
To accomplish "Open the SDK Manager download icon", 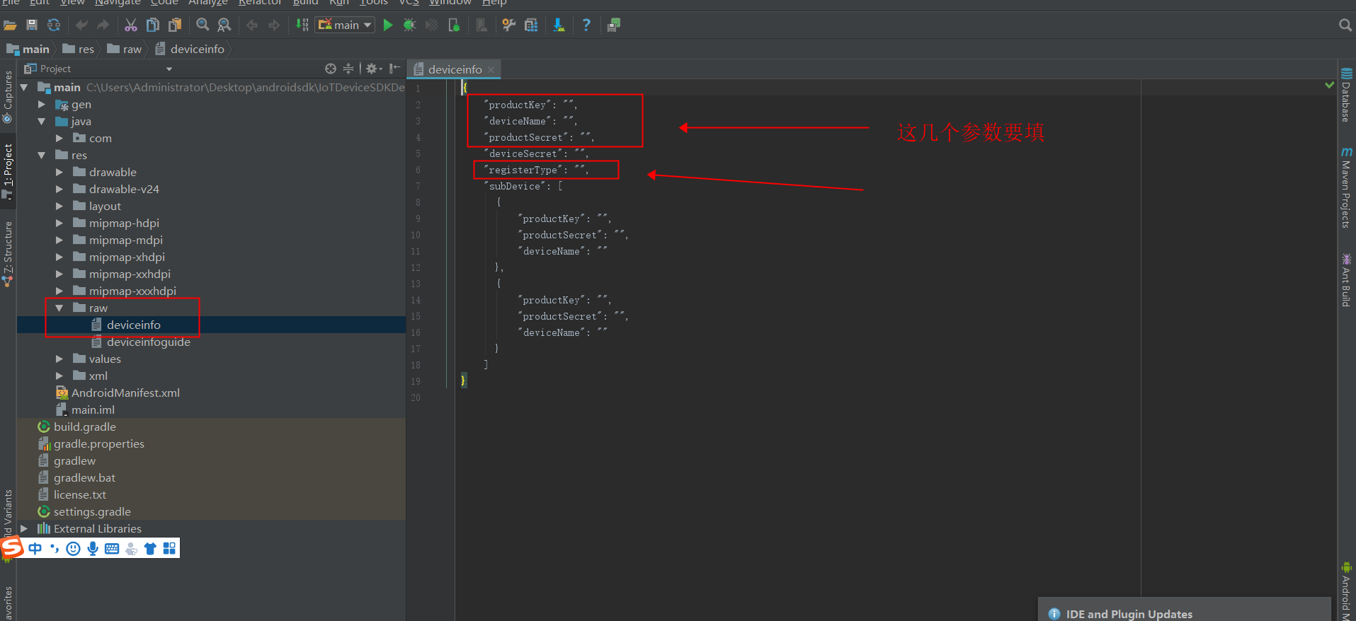I will click(559, 25).
